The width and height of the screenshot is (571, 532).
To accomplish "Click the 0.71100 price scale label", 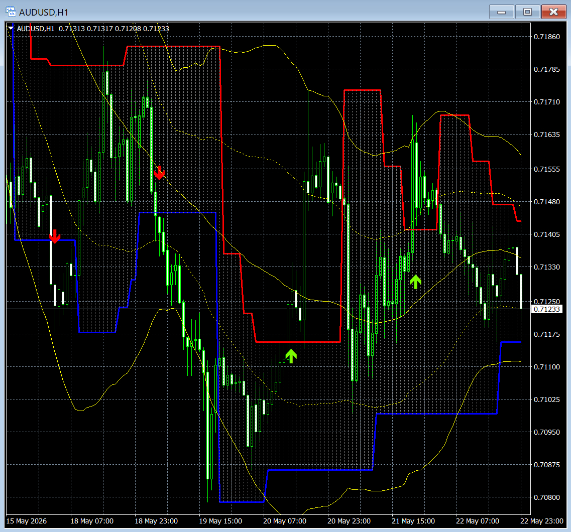I will [x=546, y=367].
